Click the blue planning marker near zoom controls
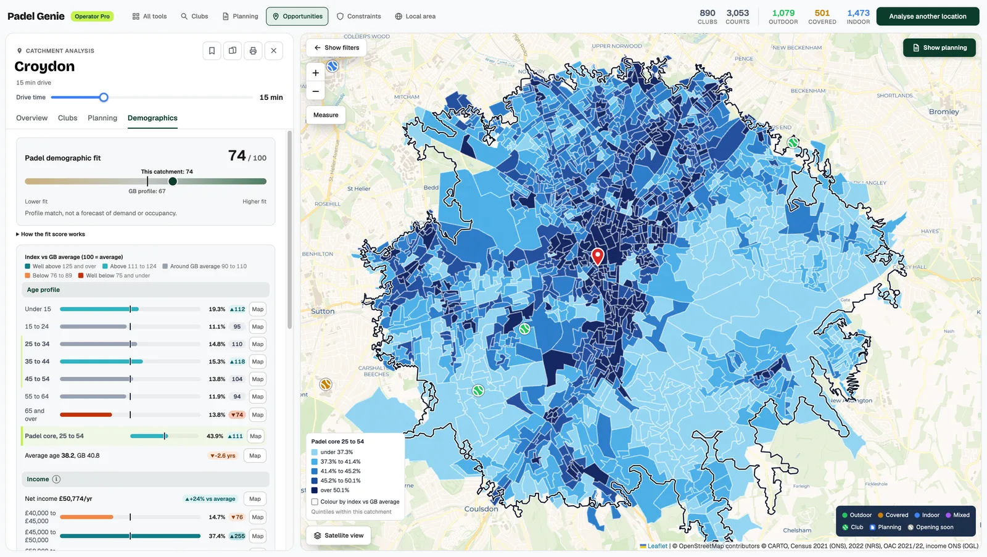 click(332, 66)
